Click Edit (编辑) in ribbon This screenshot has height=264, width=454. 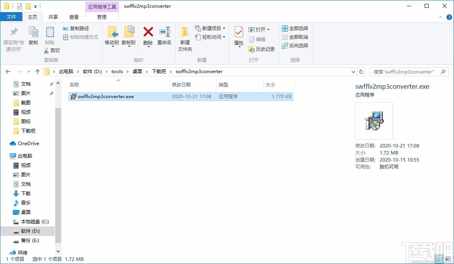[257, 40]
